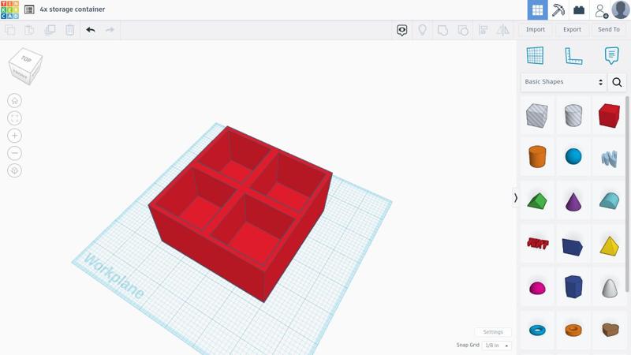Pick the dark blue Wedge shape
The image size is (631, 355).
click(573, 247)
